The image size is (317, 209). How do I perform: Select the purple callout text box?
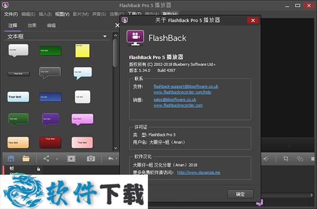click(x=51, y=120)
